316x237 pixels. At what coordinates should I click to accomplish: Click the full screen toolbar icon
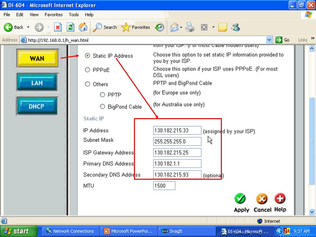click(204, 27)
